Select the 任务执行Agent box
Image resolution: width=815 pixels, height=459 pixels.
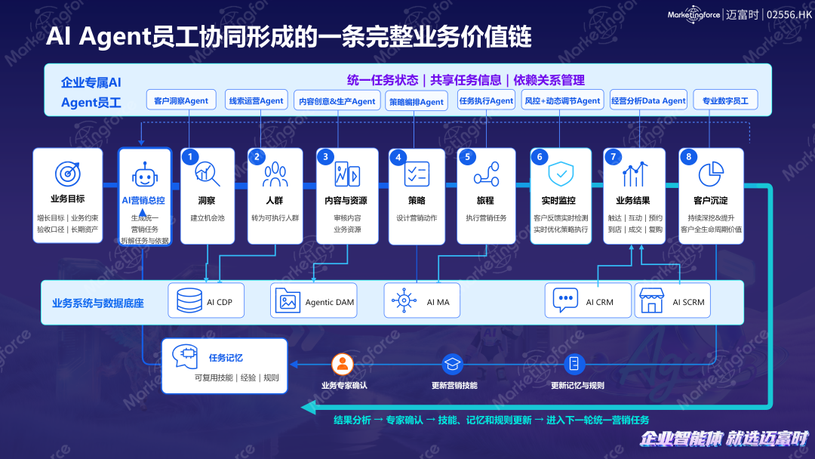tap(486, 100)
